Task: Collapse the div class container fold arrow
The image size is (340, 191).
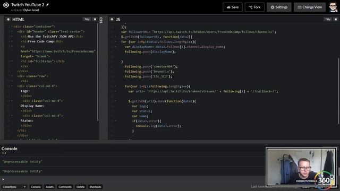Action: pos(12,27)
